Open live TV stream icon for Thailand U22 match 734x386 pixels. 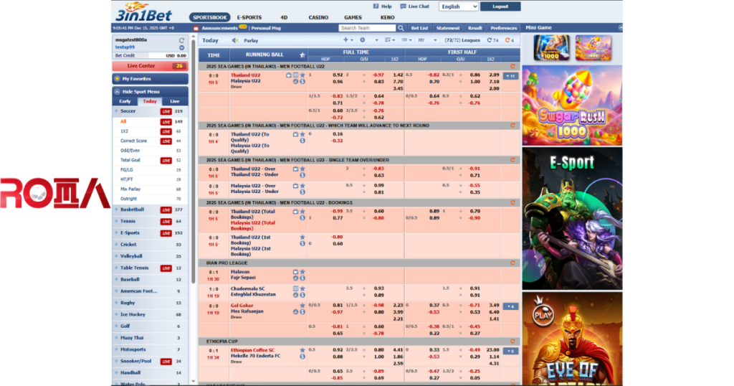point(289,75)
